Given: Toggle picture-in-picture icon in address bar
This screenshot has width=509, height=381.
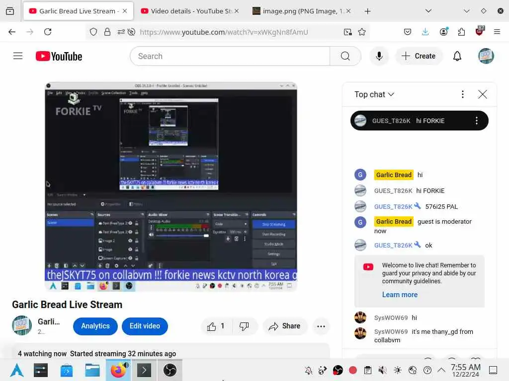Looking at the screenshot, I should 347,32.
